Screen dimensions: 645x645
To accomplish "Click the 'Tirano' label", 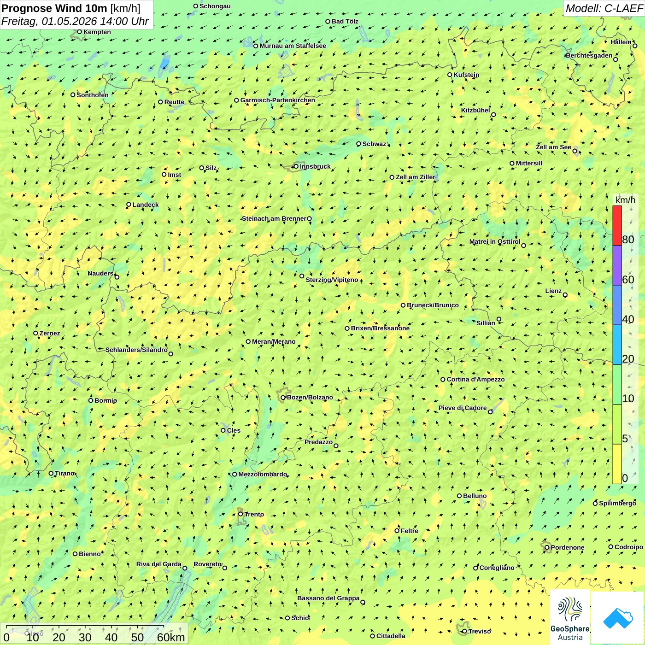I will [64, 473].
